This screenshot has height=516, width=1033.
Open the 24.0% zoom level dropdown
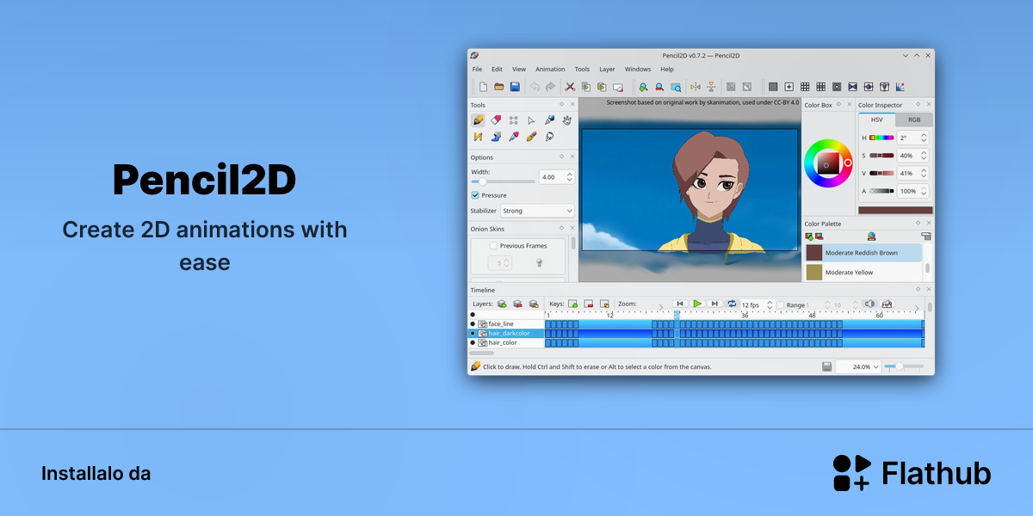click(858, 366)
